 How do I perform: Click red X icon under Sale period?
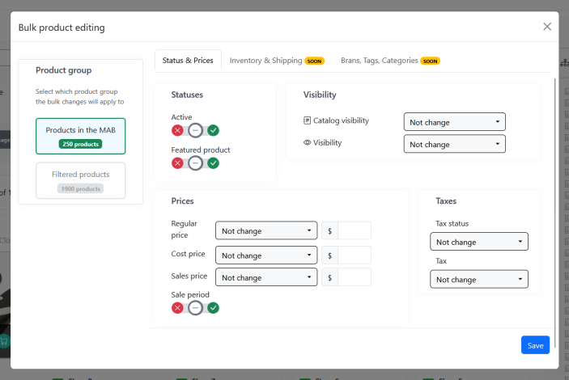[177, 307]
